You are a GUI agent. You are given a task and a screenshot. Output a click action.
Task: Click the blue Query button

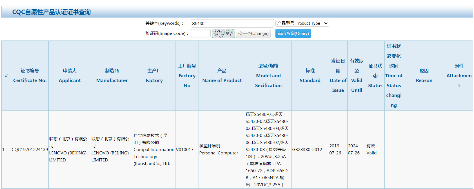click(x=293, y=33)
